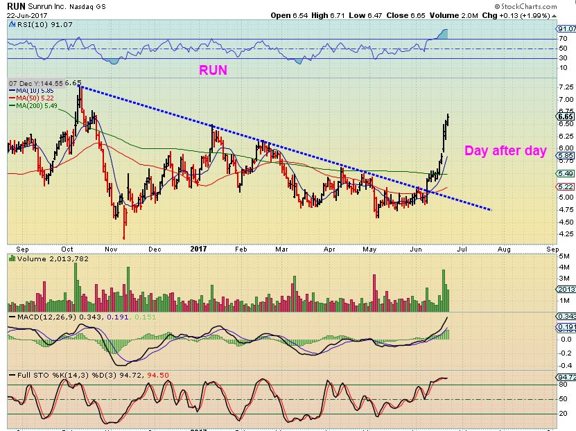Click the bold 2017 year label on time axis
The width and height of the screenshot is (576, 431).
[x=198, y=249]
